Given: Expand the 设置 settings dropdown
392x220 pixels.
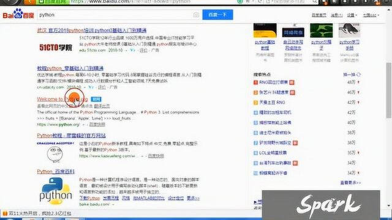Looking at the screenshot, I should pos(352,15).
